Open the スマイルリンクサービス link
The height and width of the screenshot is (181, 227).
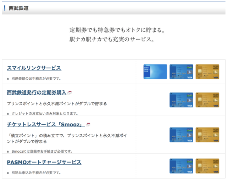[x=34, y=68]
